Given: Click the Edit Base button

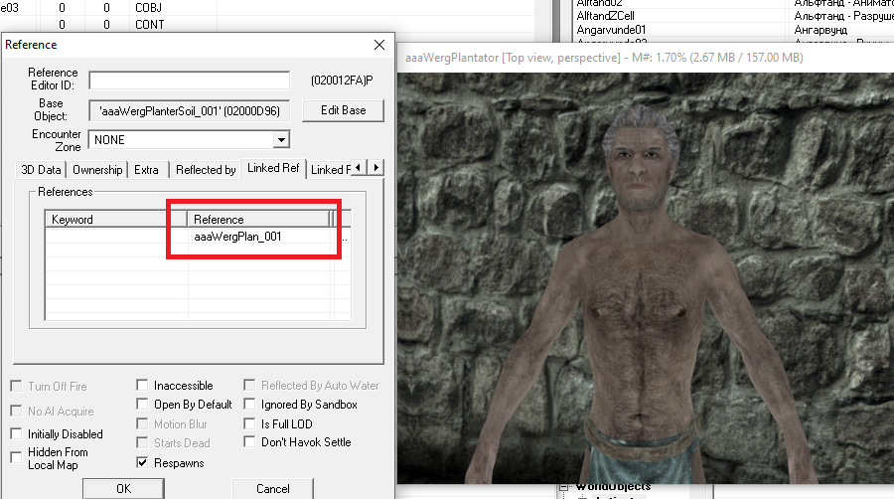Looking at the screenshot, I should point(344,110).
